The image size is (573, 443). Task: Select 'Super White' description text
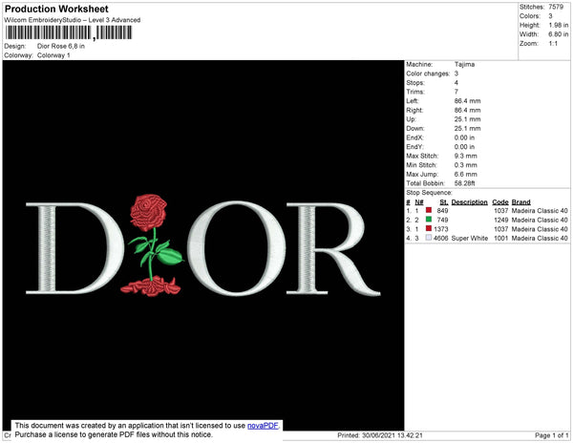click(470, 238)
